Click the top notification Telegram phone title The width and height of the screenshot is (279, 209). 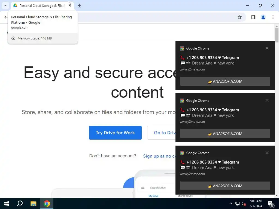pos(210,58)
